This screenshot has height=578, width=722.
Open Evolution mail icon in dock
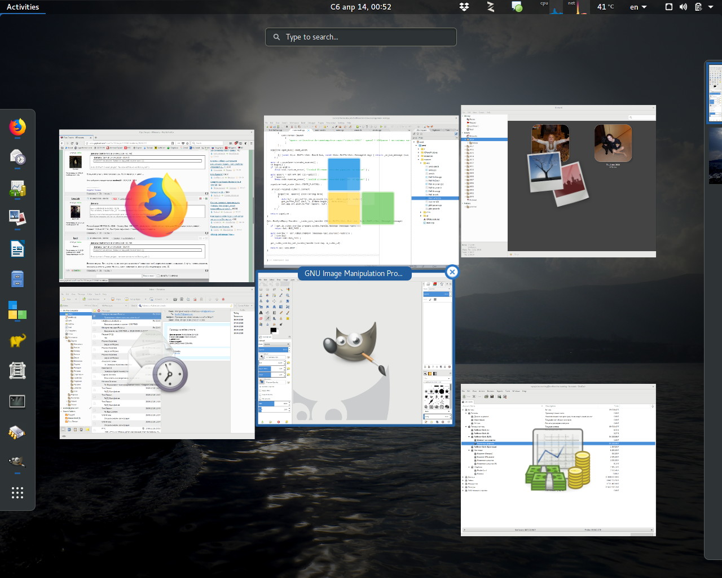tap(17, 157)
